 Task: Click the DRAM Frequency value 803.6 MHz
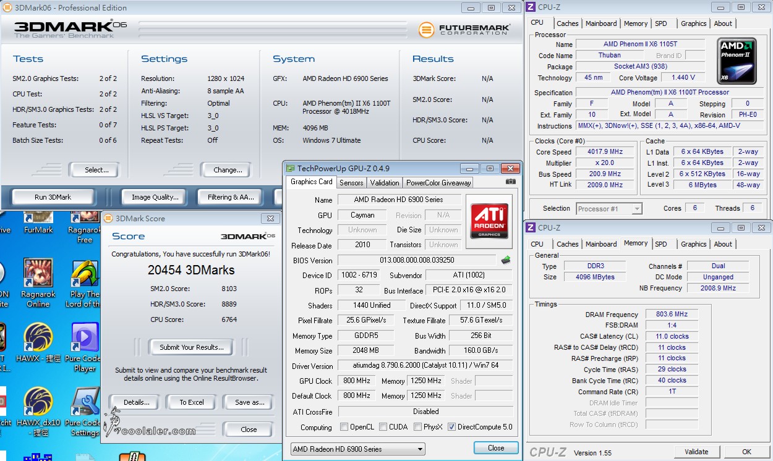(672, 315)
